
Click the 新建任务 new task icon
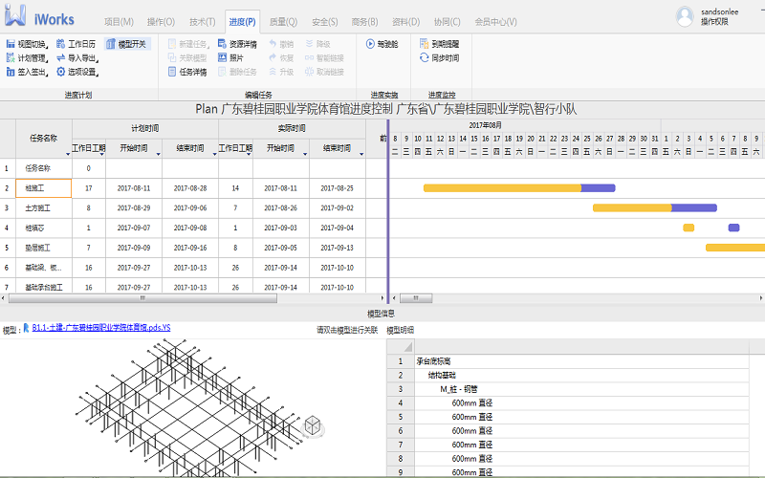click(172, 44)
